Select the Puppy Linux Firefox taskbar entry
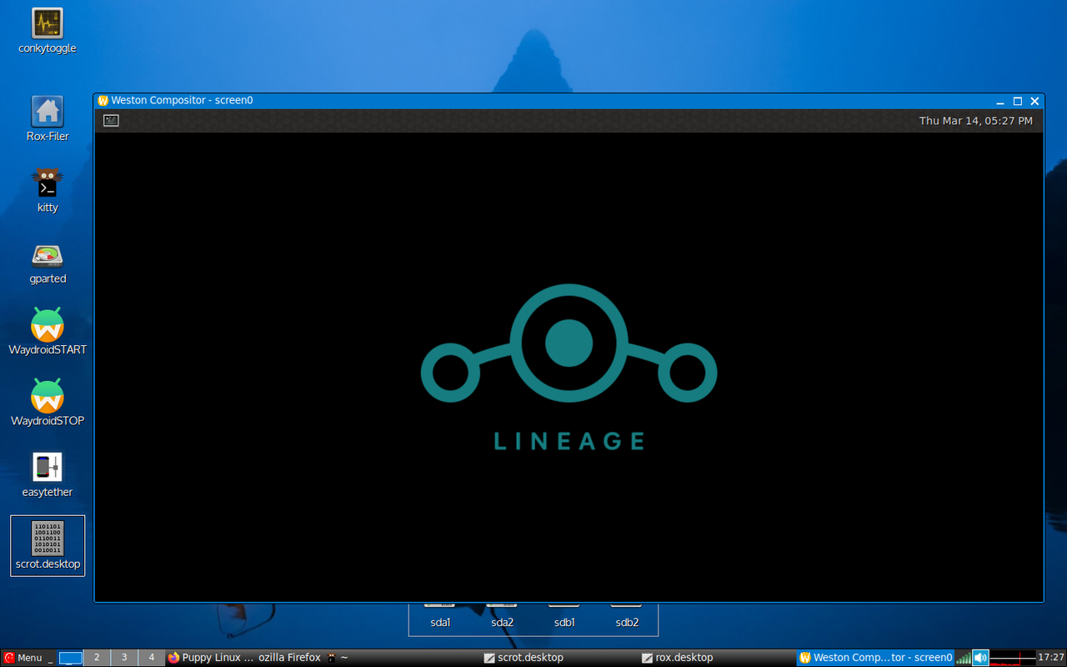Image resolution: width=1067 pixels, height=667 pixels. coord(244,658)
